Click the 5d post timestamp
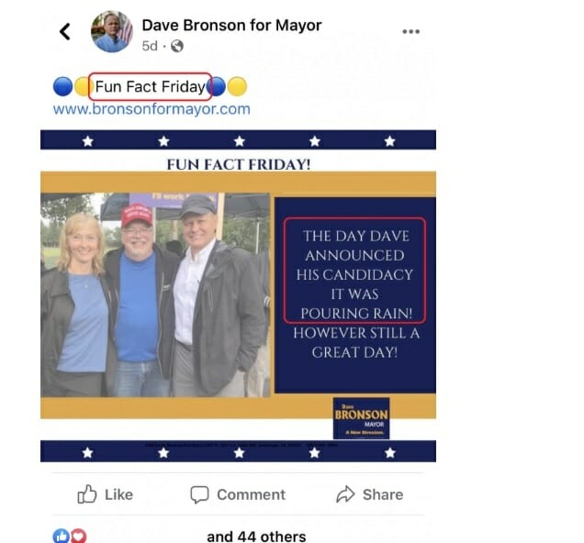Viewport: 584px width, 543px height. (150, 46)
